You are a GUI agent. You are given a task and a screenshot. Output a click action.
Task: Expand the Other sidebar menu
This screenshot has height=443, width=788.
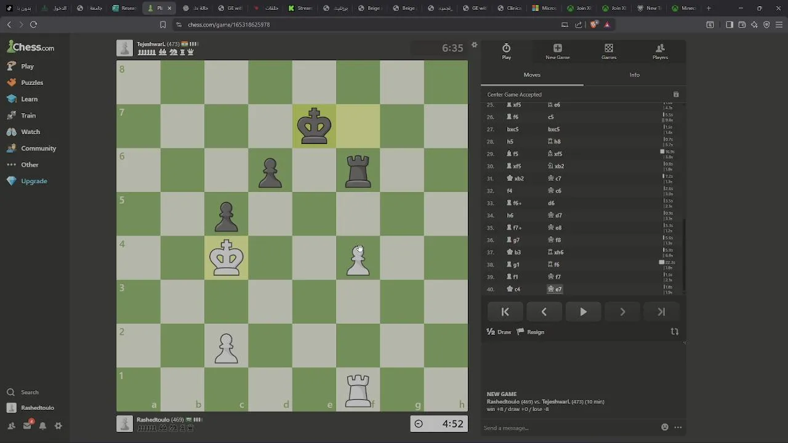pyautogui.click(x=23, y=165)
